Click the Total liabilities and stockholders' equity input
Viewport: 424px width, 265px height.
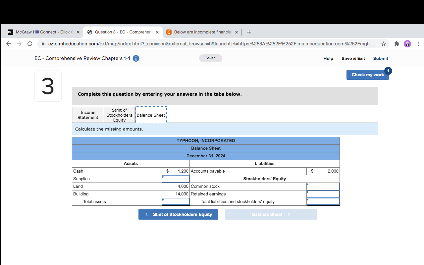[x=323, y=201]
